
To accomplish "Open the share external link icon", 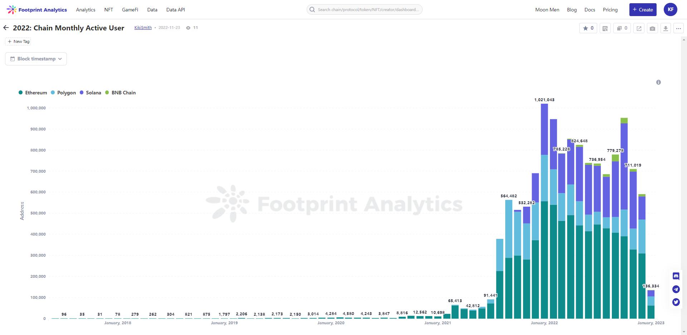I will (639, 28).
